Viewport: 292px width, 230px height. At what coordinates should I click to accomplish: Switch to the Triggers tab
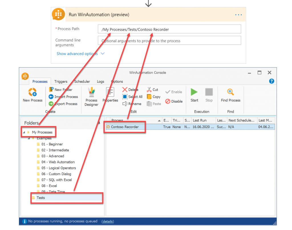pyautogui.click(x=61, y=81)
